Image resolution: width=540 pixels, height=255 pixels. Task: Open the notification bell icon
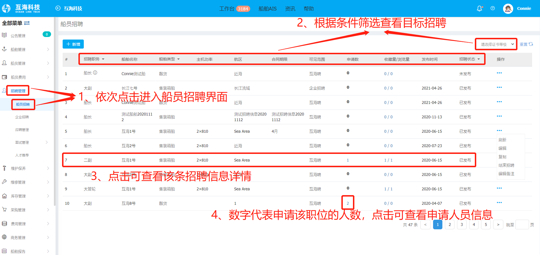(x=479, y=8)
